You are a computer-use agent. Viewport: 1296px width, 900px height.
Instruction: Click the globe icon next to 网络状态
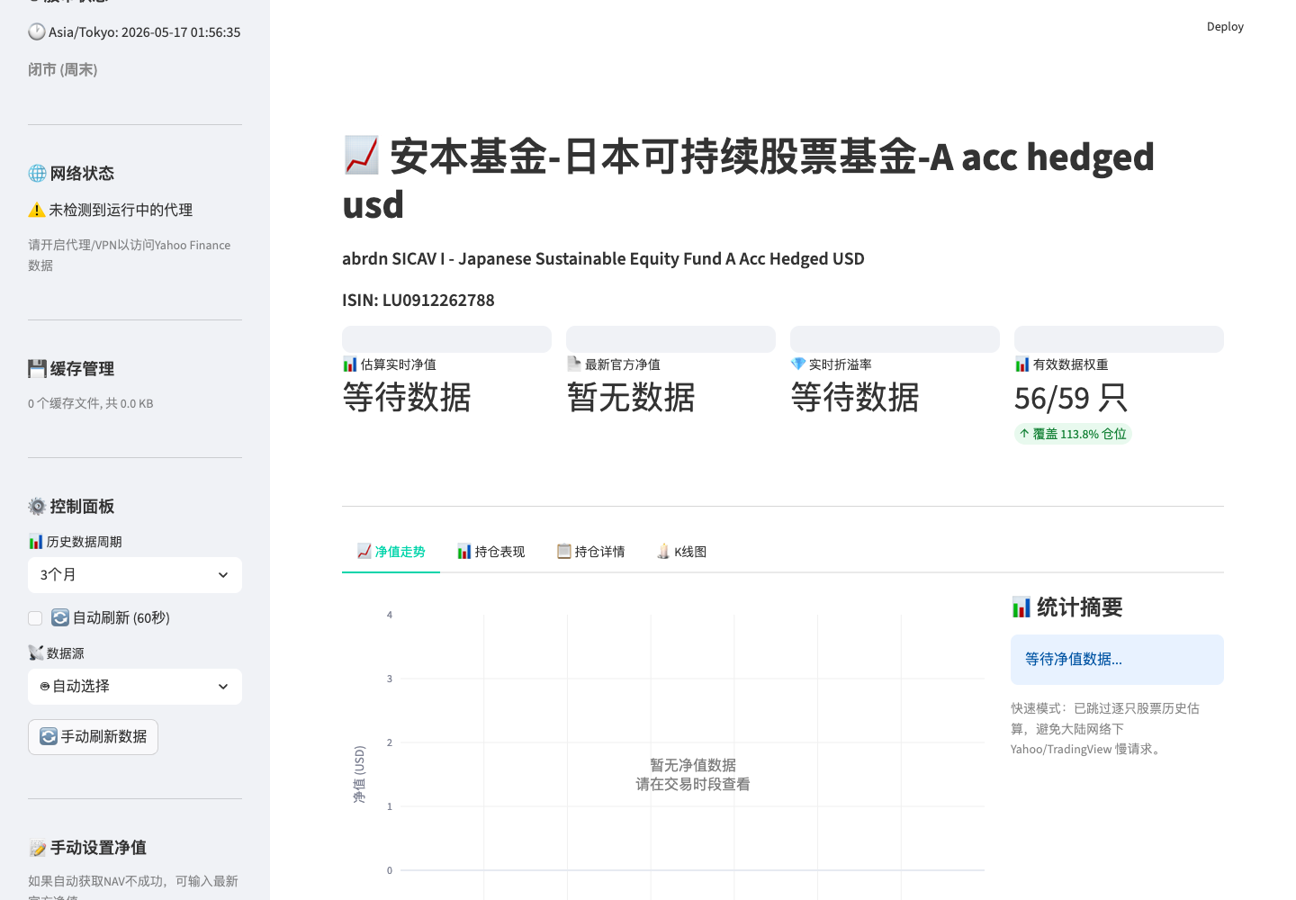[37, 174]
